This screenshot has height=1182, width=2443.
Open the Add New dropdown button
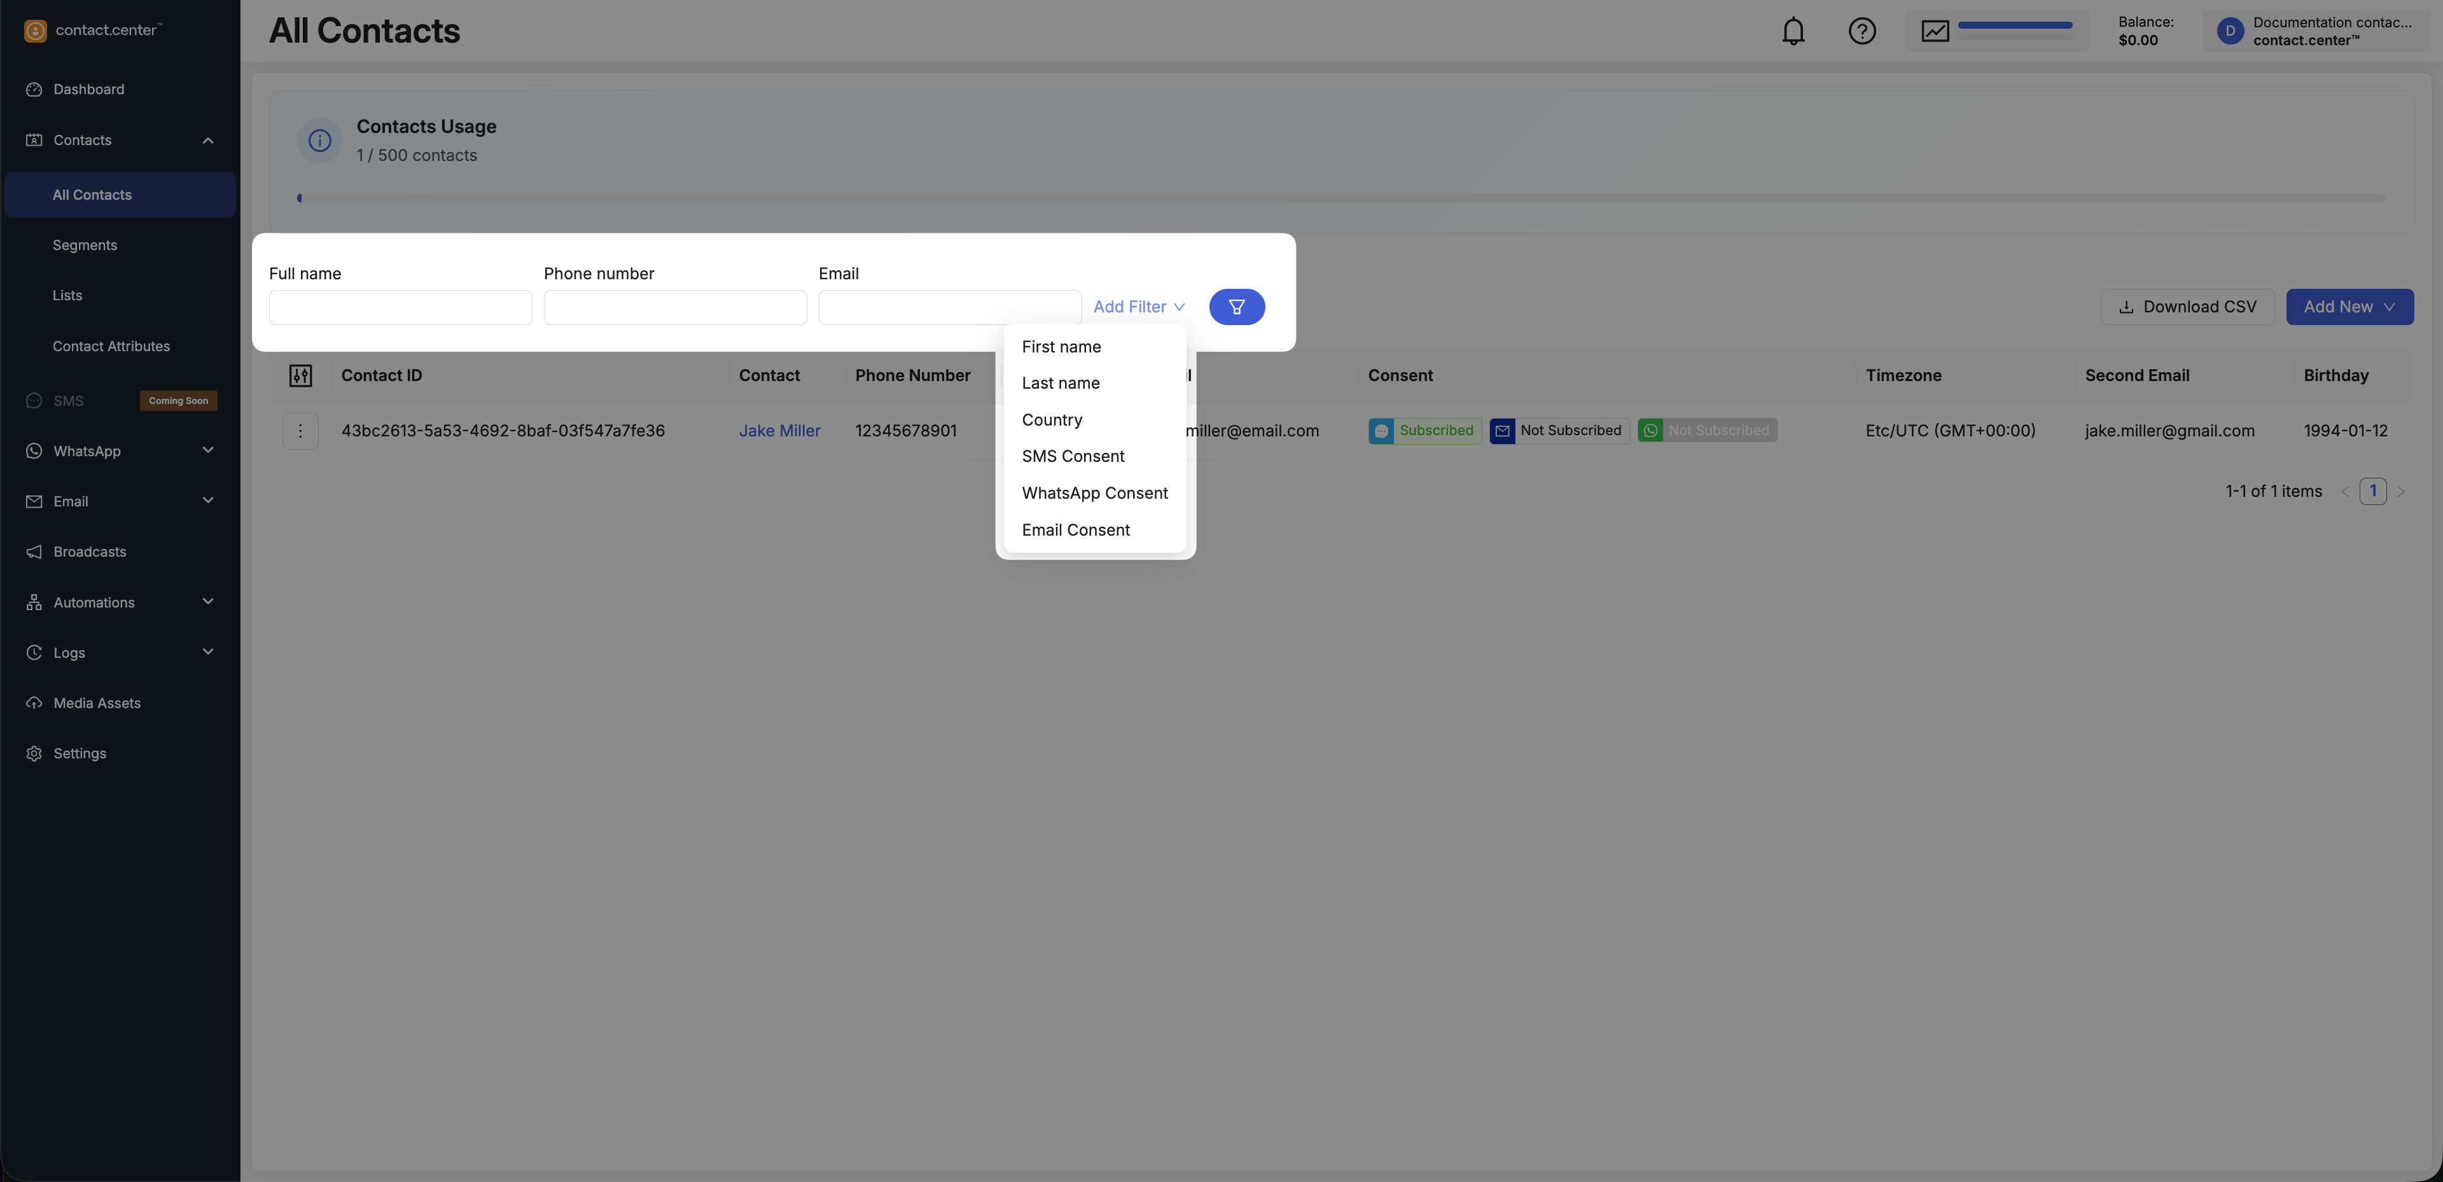pyautogui.click(x=2349, y=307)
